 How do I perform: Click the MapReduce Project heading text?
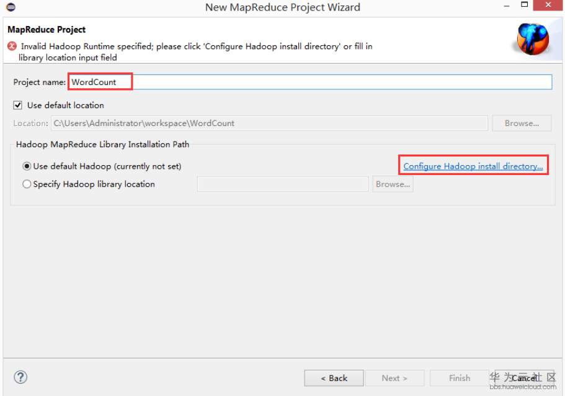click(47, 30)
